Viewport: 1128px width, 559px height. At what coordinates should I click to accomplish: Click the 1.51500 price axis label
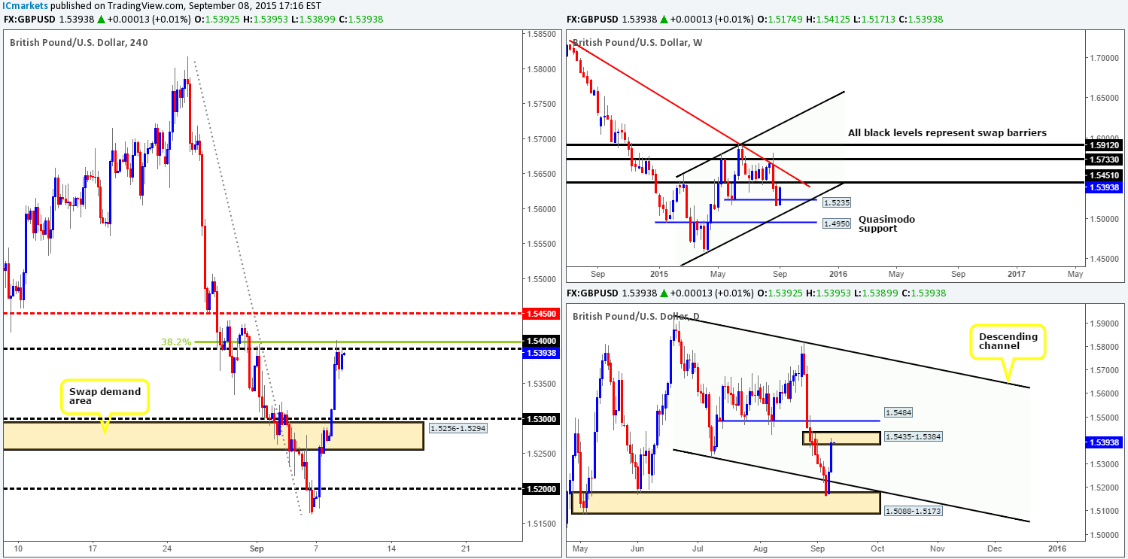(540, 524)
